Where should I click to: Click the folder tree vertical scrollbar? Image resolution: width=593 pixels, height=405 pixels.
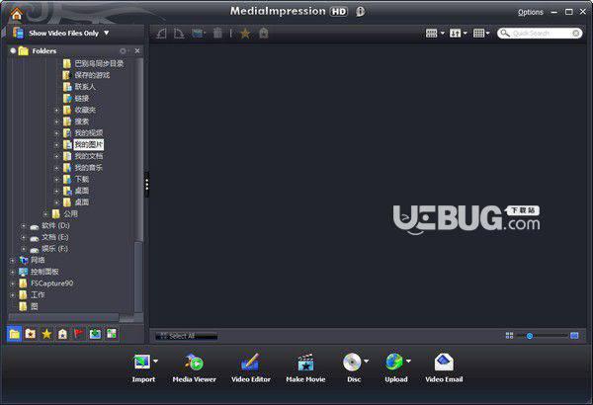click(x=138, y=186)
